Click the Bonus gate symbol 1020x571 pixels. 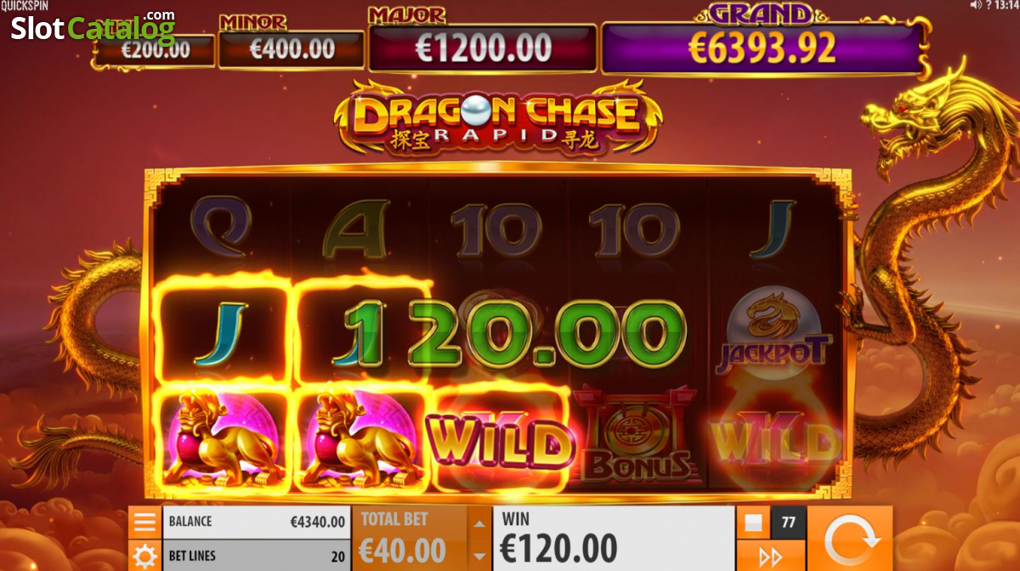[636, 435]
